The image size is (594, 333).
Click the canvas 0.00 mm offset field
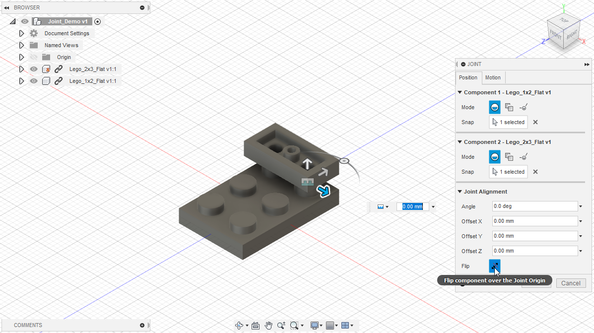(x=412, y=206)
